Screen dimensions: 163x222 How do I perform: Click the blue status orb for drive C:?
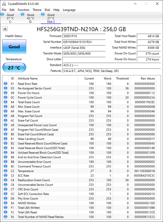(x=2, y=14)
